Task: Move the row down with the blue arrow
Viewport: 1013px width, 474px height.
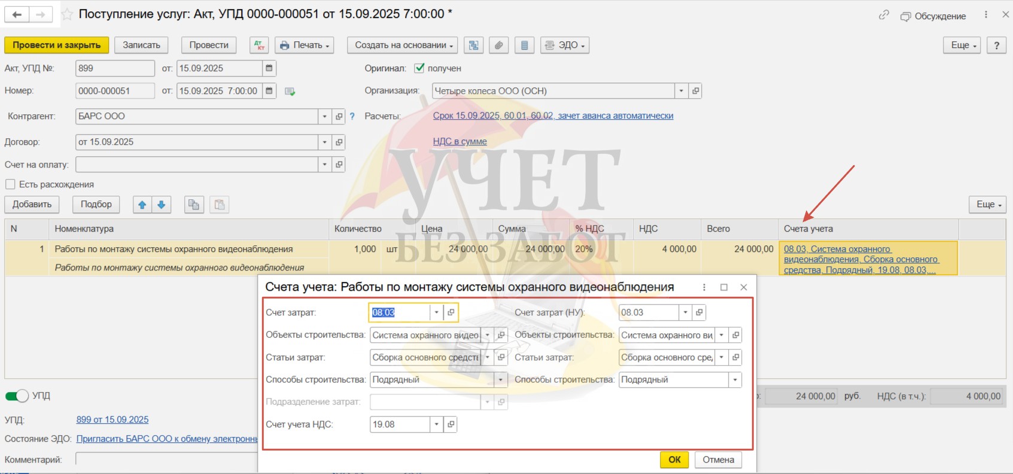Action: 162,205
